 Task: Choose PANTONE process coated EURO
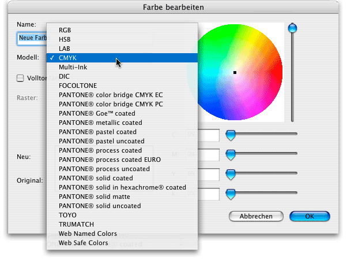tap(122, 160)
